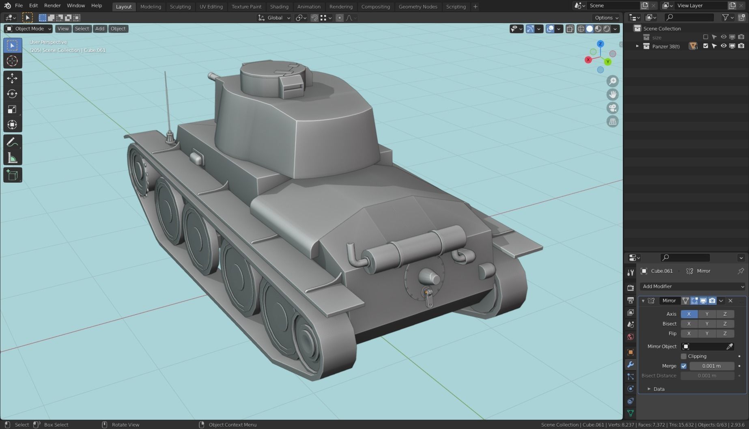This screenshot has height=429, width=749.
Task: Enable mirroring on the Y axis
Action: [707, 314]
